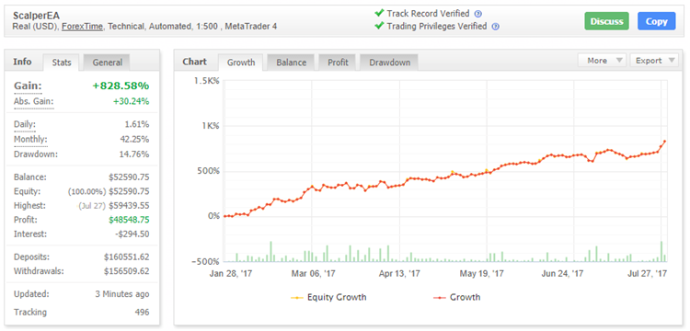This screenshot has width=690, height=331.
Task: Select the Growth chart tab
Action: coord(241,63)
